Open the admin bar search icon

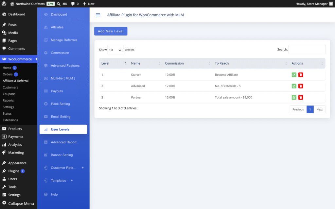click(x=59, y=4)
